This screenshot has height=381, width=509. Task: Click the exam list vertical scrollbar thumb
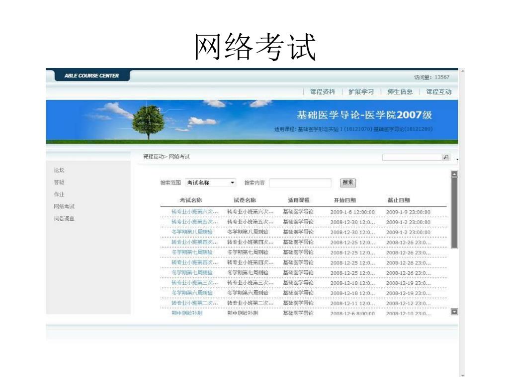[454, 213]
